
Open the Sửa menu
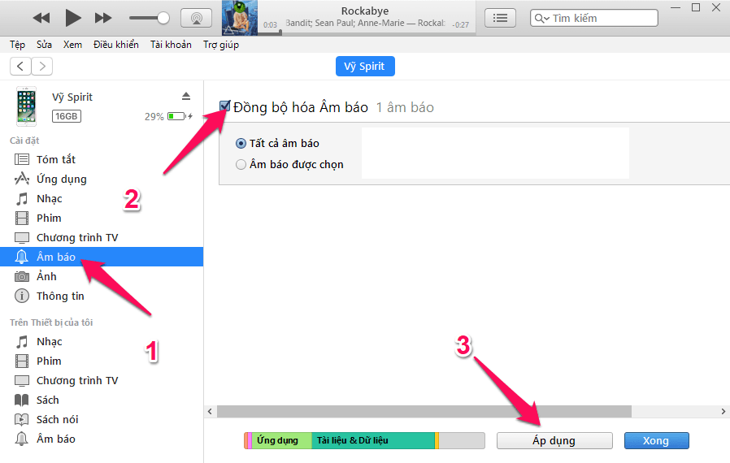44,45
